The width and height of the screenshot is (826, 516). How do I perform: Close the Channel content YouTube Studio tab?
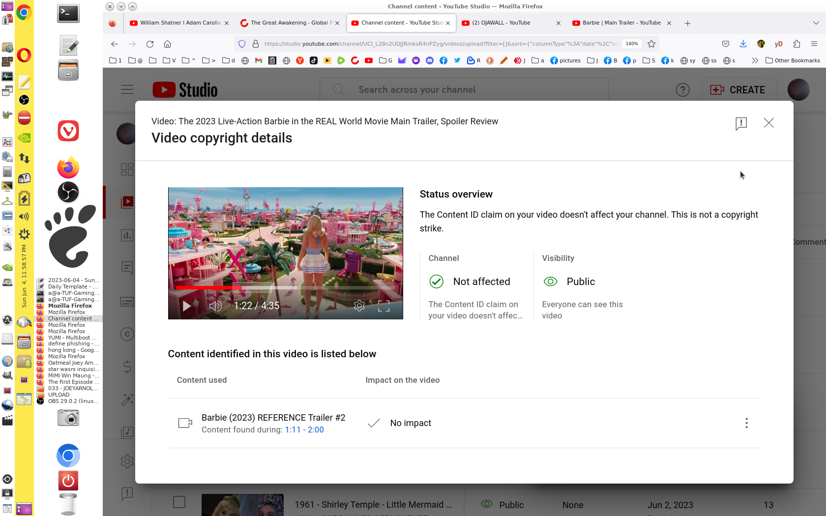click(448, 23)
